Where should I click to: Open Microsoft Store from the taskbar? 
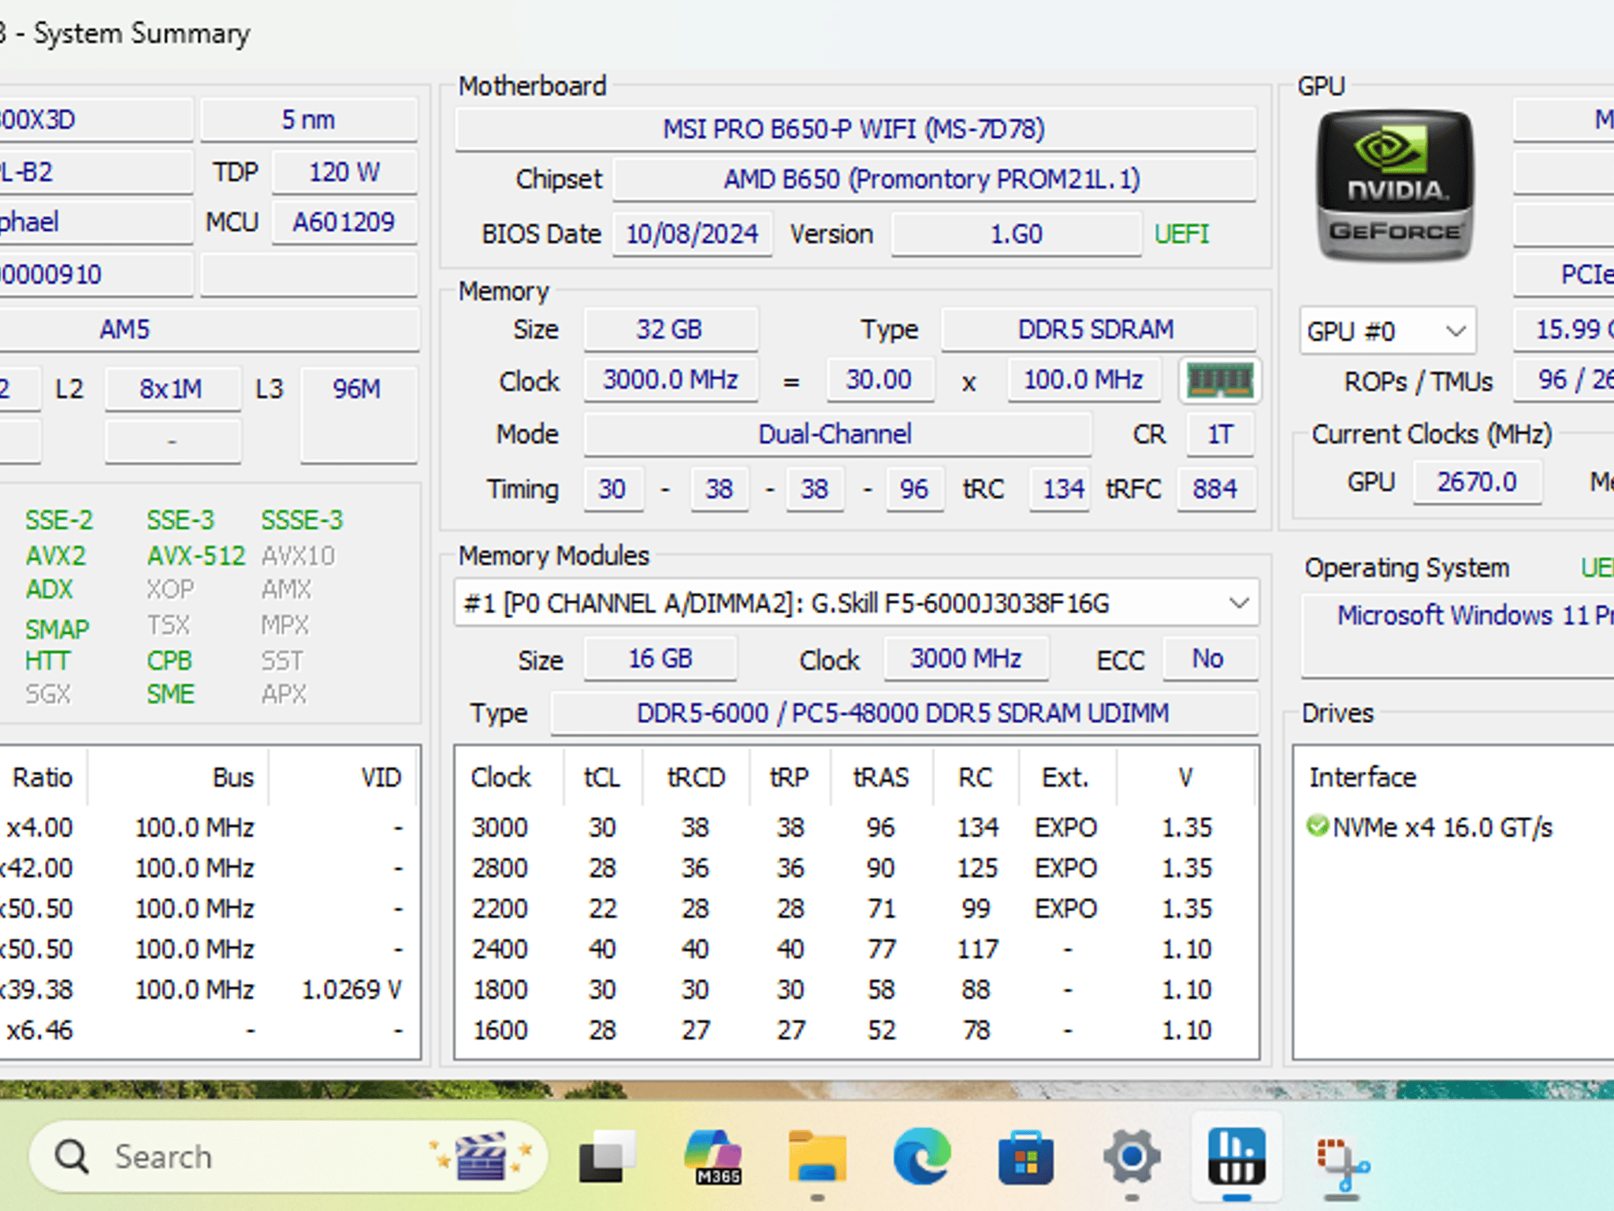coord(1026,1157)
